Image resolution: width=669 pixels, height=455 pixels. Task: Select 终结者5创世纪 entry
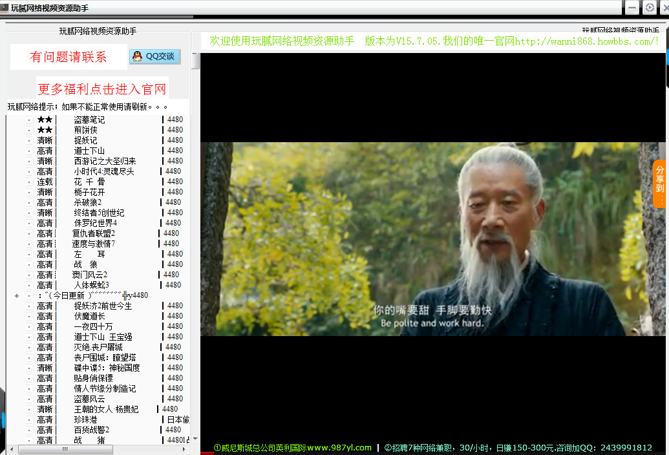tap(99, 213)
